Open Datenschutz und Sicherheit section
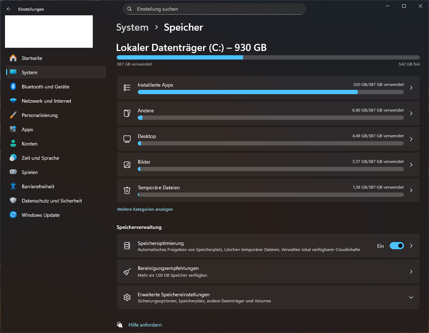This screenshot has height=333, width=429. [x=56, y=200]
